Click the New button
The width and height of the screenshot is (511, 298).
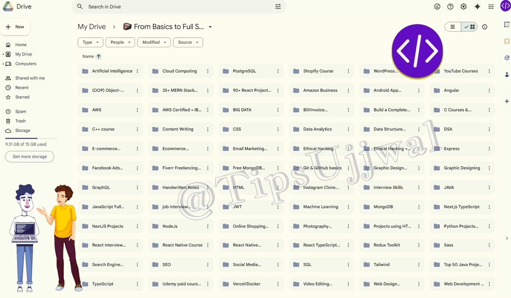click(x=15, y=27)
